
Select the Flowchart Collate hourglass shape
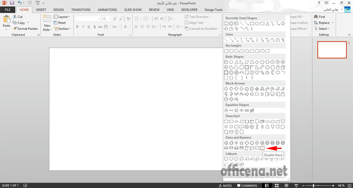click(257, 127)
